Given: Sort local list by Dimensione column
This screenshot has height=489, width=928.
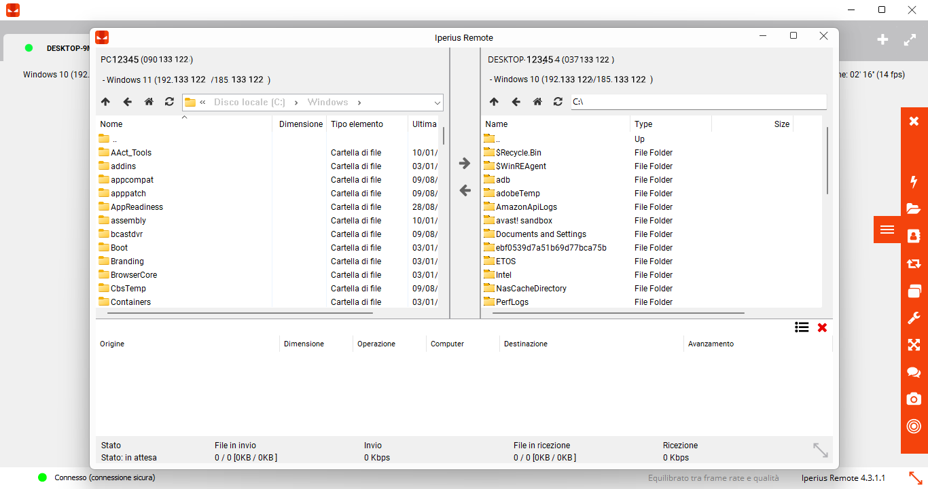Looking at the screenshot, I should (300, 124).
